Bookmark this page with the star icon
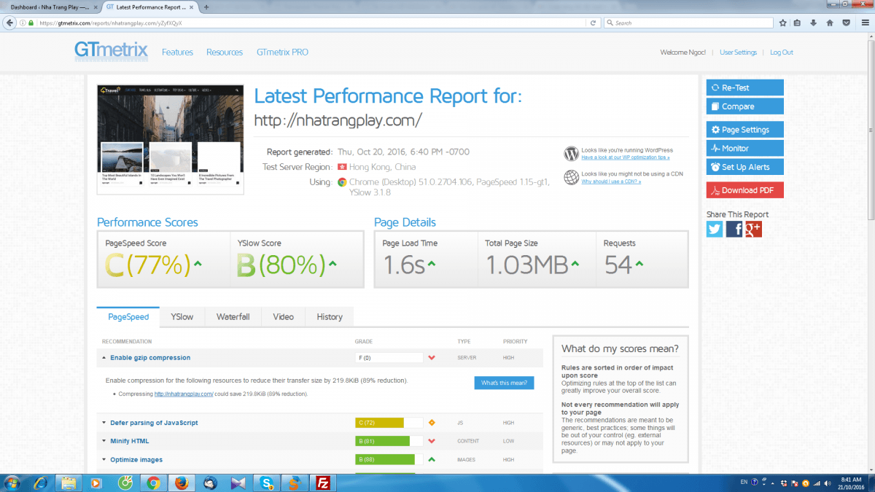This screenshot has width=875, height=492. tap(782, 23)
